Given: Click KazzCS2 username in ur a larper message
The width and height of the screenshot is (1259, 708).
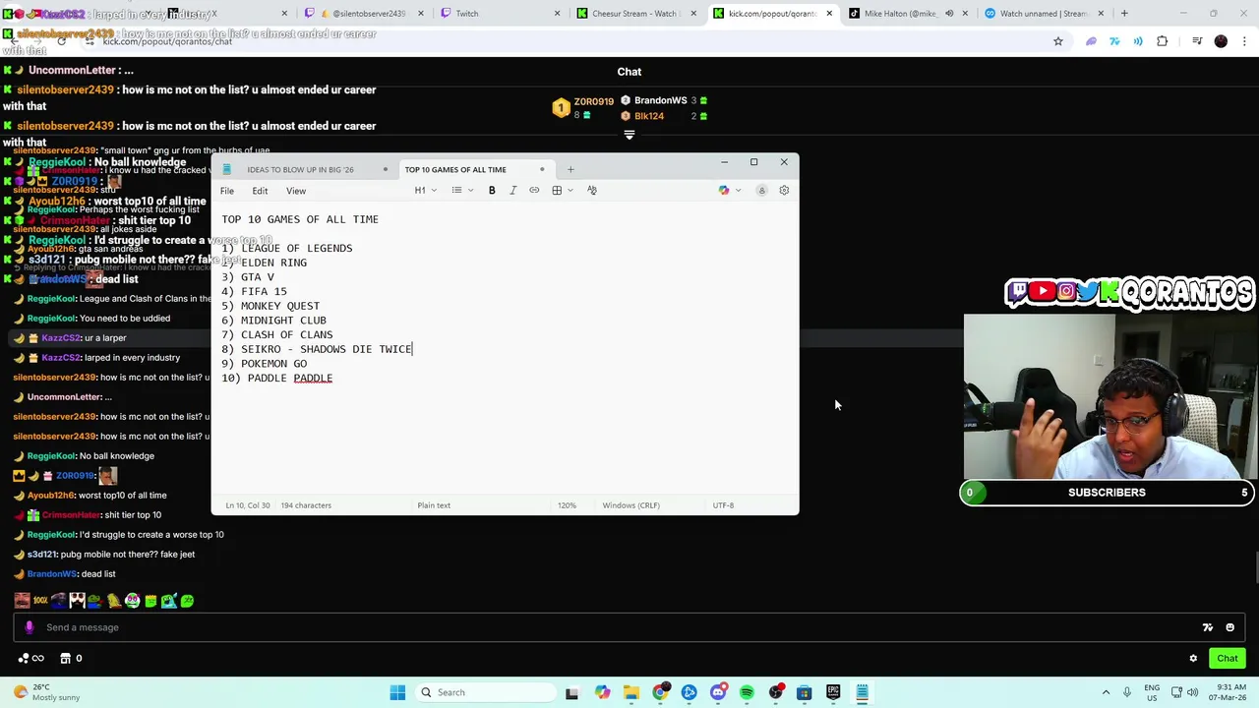Looking at the screenshot, I should click(x=61, y=338).
